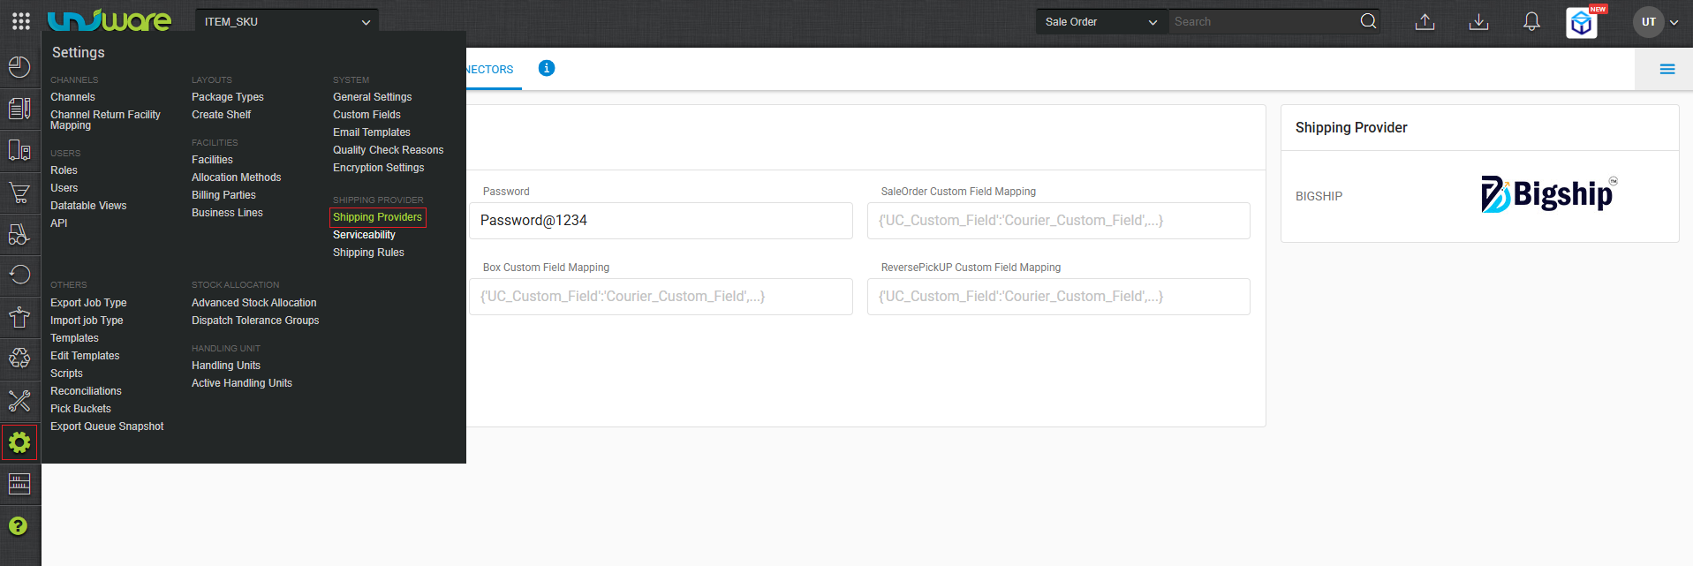Open Pick Buckets

click(80, 409)
